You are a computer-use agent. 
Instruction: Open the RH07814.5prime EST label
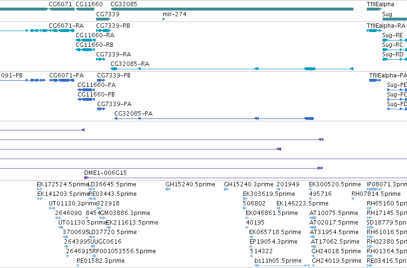point(376,194)
